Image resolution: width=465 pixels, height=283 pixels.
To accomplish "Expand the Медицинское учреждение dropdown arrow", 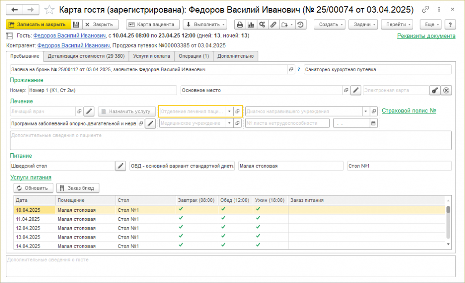I will click(x=229, y=123).
